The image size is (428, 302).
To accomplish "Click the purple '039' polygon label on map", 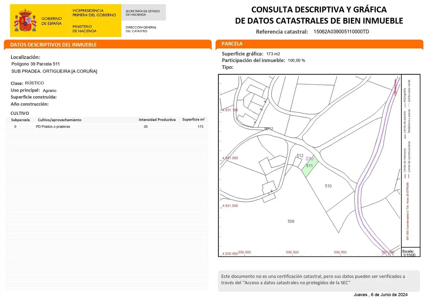I will point(310,159).
